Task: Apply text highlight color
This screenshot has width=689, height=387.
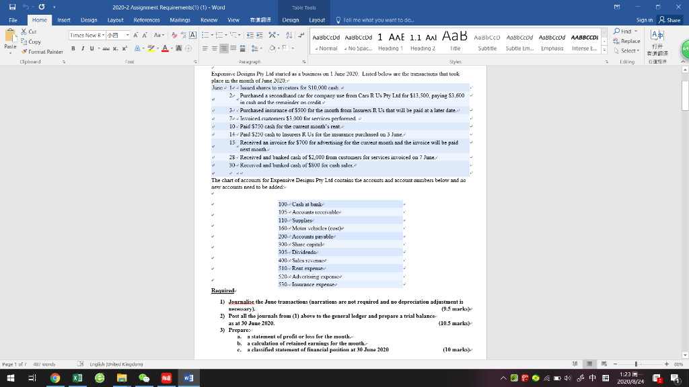Action: pyautogui.click(x=150, y=48)
